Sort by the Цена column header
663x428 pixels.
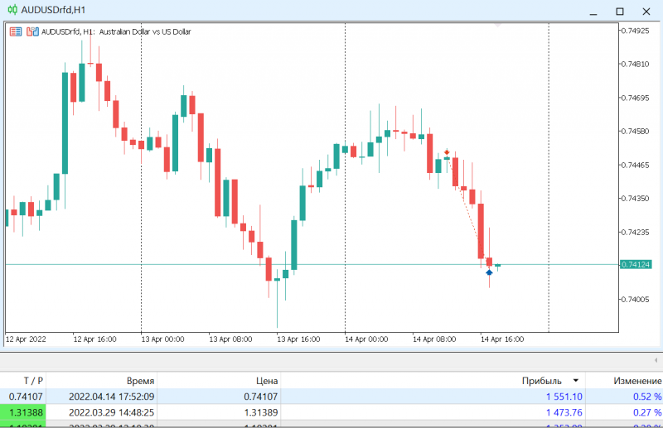[x=267, y=381]
